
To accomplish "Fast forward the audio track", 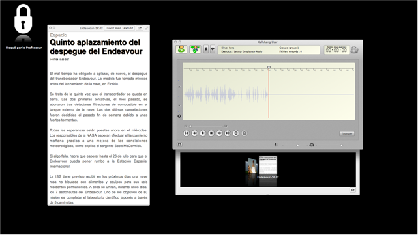I will [x=219, y=133].
